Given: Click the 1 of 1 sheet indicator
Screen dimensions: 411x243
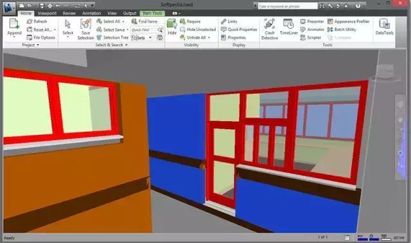Looking at the screenshot, I should coord(322,237).
